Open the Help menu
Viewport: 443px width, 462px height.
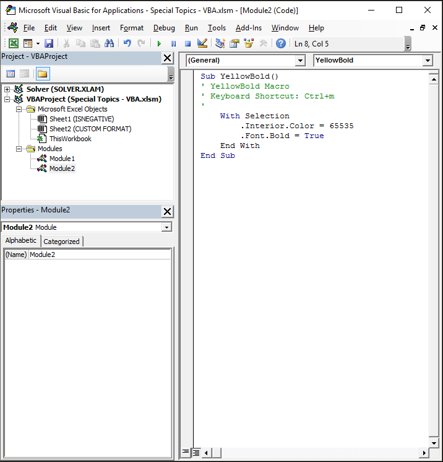(316, 28)
